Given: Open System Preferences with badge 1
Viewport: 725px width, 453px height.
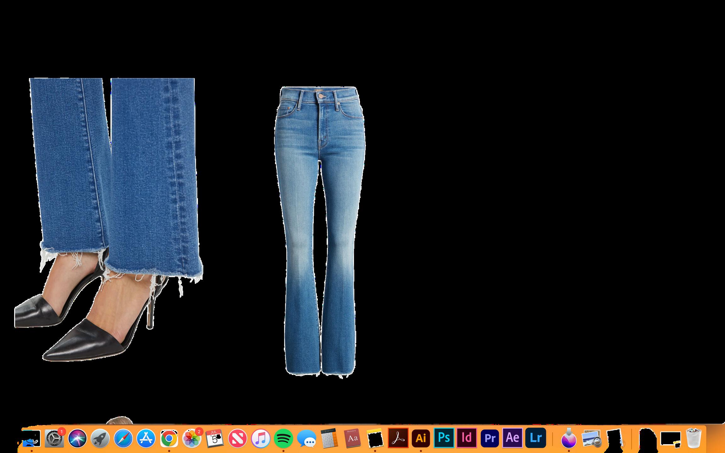Looking at the screenshot, I should [x=54, y=438].
